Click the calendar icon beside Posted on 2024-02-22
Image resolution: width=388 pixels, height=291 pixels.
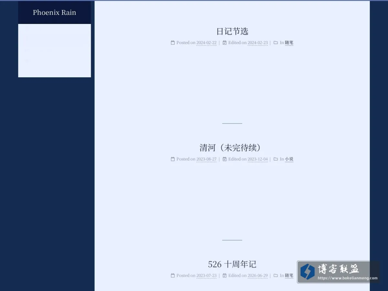[x=173, y=42]
